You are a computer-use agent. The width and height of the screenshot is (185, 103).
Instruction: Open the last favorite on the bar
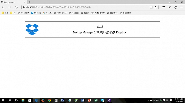(x=125, y=13)
